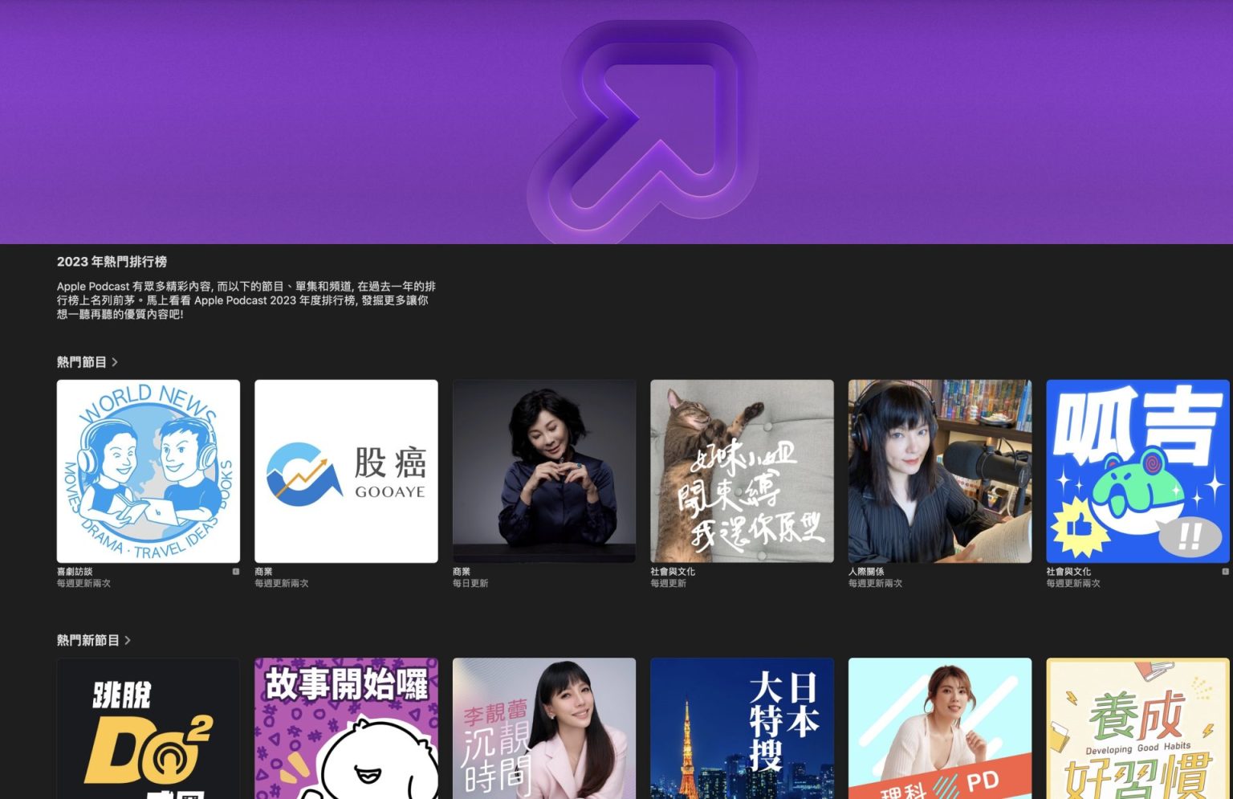This screenshot has height=799, width=1233.
Task: Select the woman in navy shirt portrait artwork
Action: (544, 471)
